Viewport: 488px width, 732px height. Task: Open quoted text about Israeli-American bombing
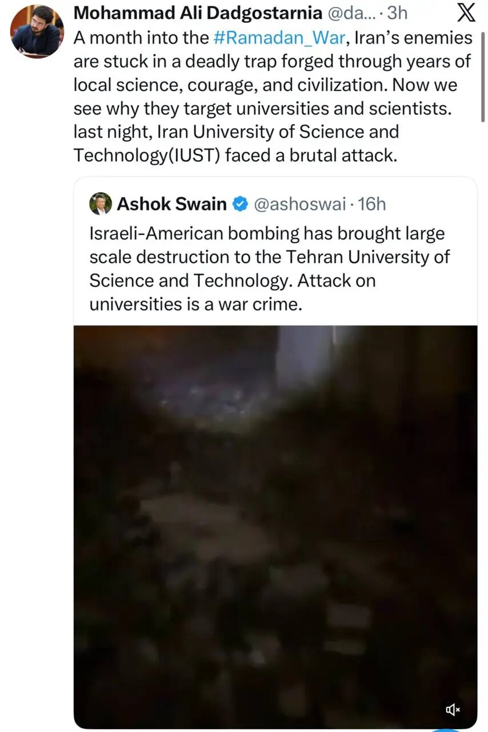(x=266, y=234)
